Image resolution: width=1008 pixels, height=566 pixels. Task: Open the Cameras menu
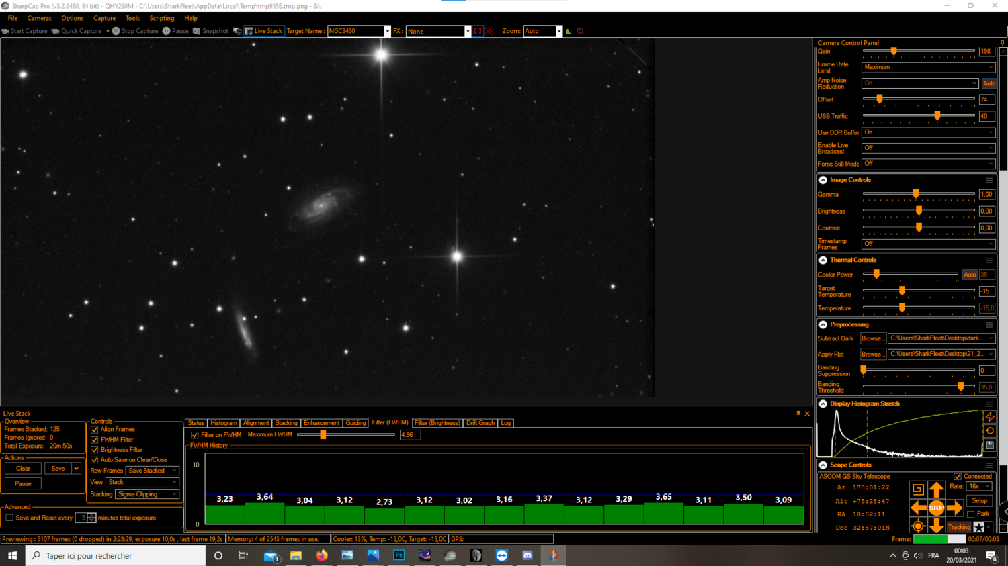(x=39, y=18)
